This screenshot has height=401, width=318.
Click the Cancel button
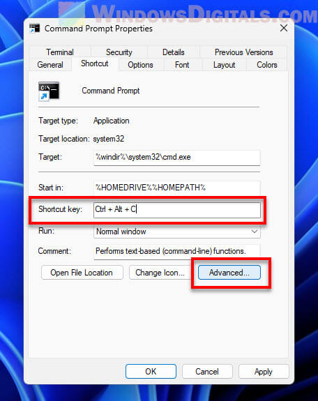[207, 371]
